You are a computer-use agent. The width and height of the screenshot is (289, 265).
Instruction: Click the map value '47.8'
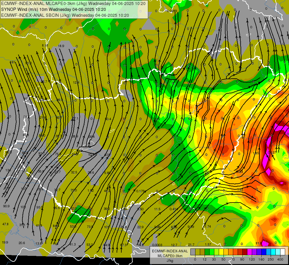click(5, 224)
